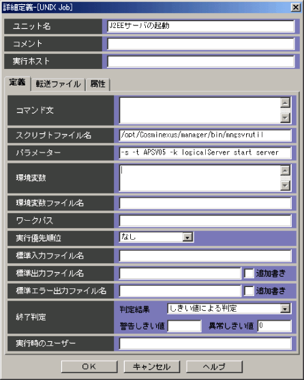Click the 異常しきい値 field
The width and height of the screenshot is (304, 380).
274,326
